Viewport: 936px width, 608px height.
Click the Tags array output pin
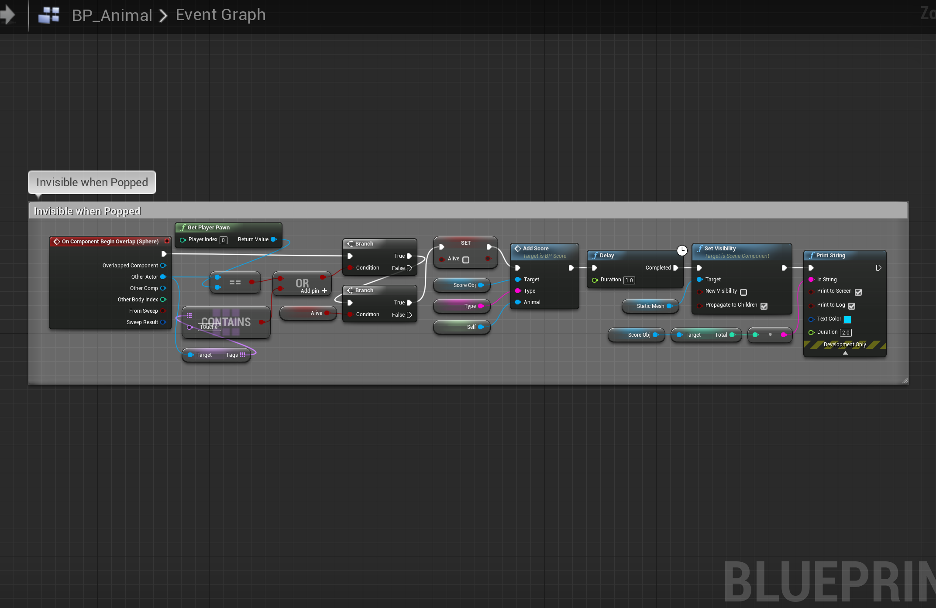click(243, 355)
